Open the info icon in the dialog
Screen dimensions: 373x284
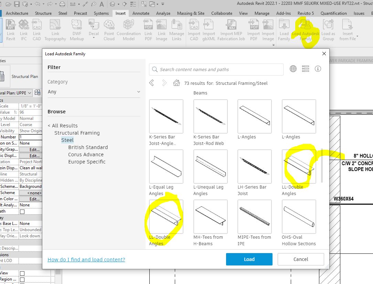pyautogui.click(x=318, y=69)
